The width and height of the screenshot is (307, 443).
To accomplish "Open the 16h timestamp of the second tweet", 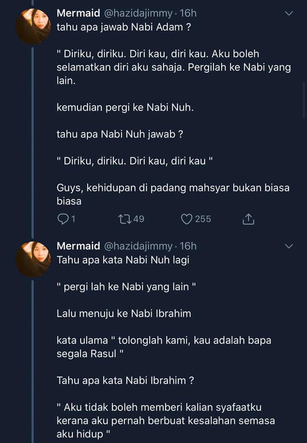I will [x=188, y=246].
